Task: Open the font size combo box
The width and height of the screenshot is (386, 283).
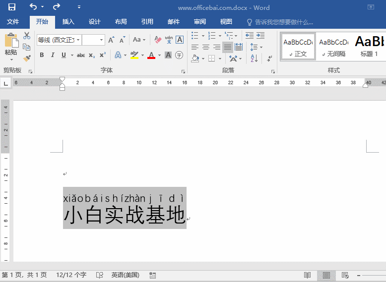Action: coord(93,40)
